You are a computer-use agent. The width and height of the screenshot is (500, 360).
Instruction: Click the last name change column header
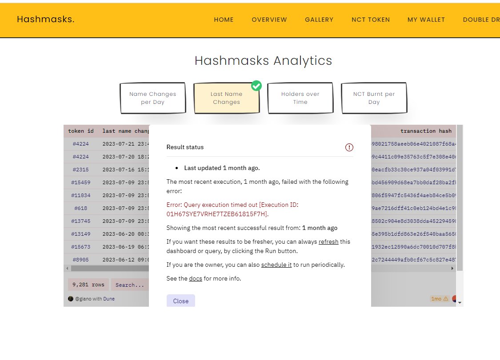tap(126, 131)
